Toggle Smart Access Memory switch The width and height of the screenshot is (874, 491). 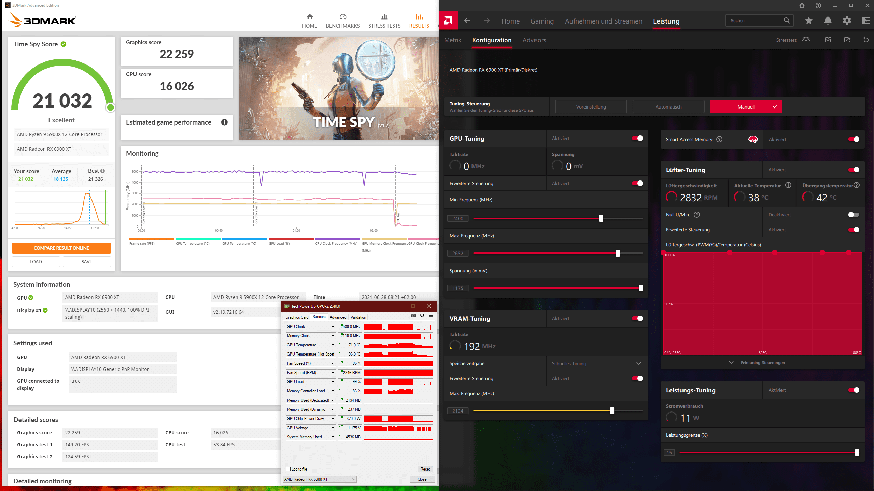pyautogui.click(x=854, y=139)
